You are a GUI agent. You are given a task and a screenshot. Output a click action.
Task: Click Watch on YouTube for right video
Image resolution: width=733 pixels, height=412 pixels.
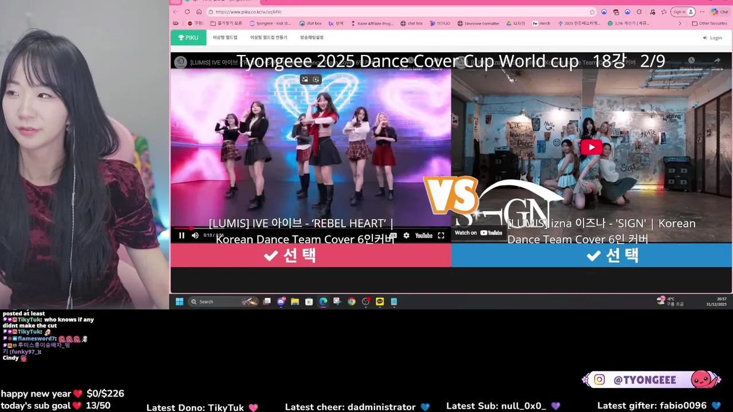(478, 233)
